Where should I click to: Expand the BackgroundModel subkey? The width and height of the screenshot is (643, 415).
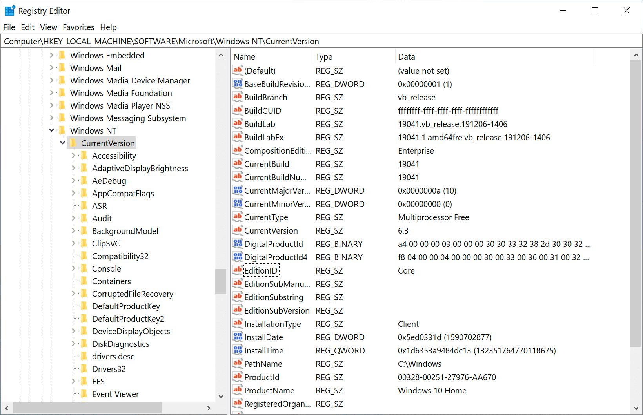coord(73,231)
